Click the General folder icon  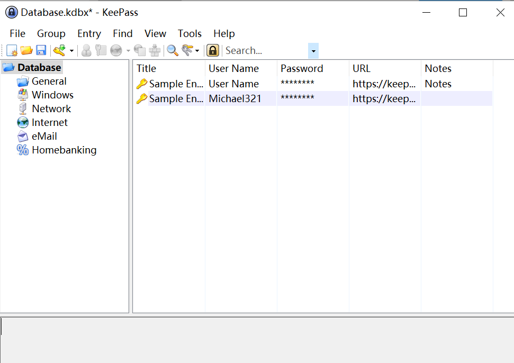(23, 81)
